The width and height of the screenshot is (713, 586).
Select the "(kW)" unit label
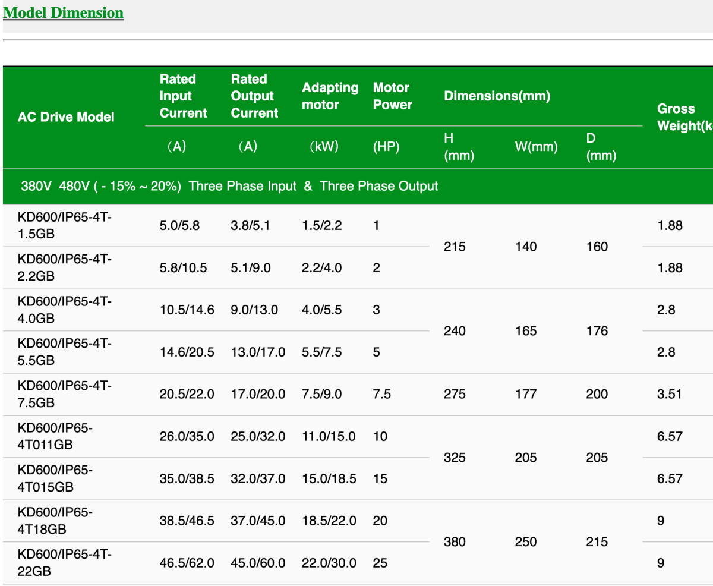point(324,147)
